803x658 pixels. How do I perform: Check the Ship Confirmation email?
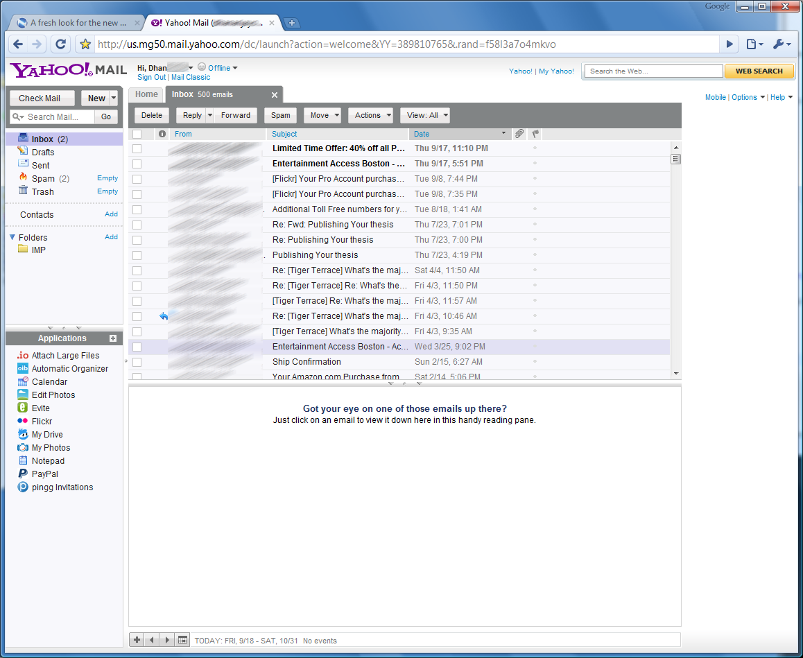coord(137,362)
